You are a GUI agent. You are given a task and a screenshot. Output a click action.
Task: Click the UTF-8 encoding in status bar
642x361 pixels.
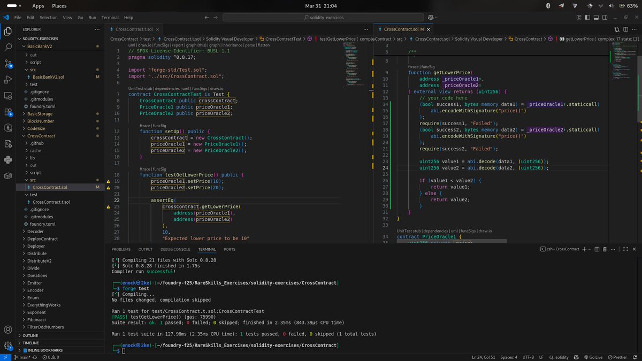tap(528, 357)
